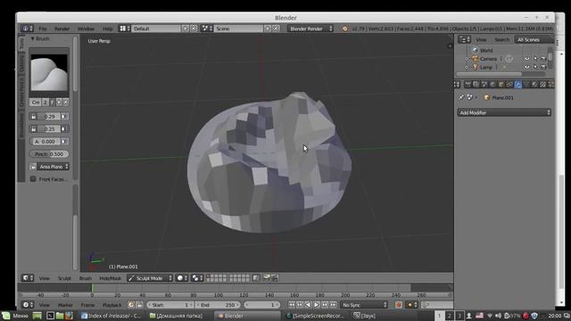The image size is (571, 321).
Task: Open the Blender Render engine dropdown
Action: click(310, 29)
